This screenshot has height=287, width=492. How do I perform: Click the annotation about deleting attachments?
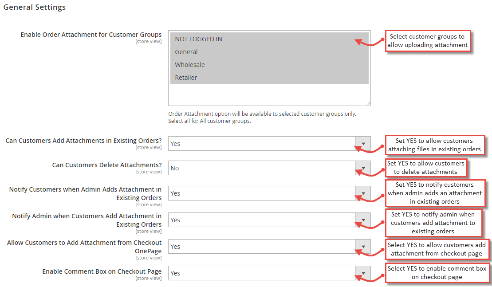[x=426, y=168]
